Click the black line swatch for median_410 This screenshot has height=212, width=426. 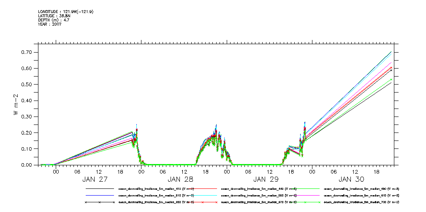click(100, 189)
